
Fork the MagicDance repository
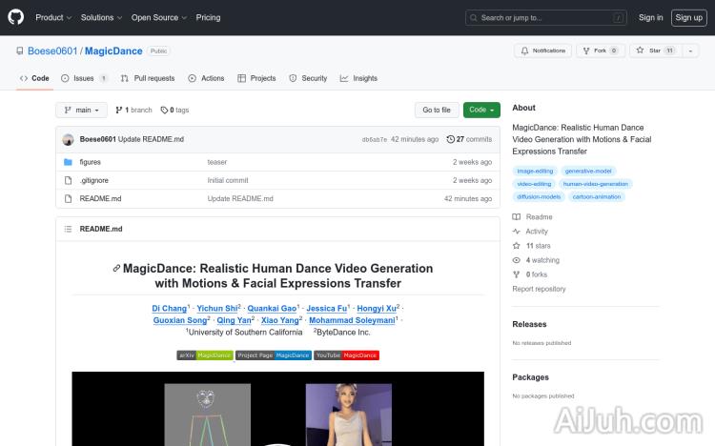click(601, 51)
